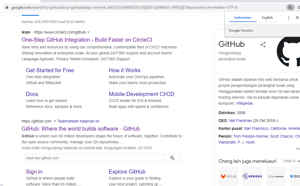300x186 pixels.
Task: Open the three-dot menu in Translate popup
Action: (x=289, y=18)
